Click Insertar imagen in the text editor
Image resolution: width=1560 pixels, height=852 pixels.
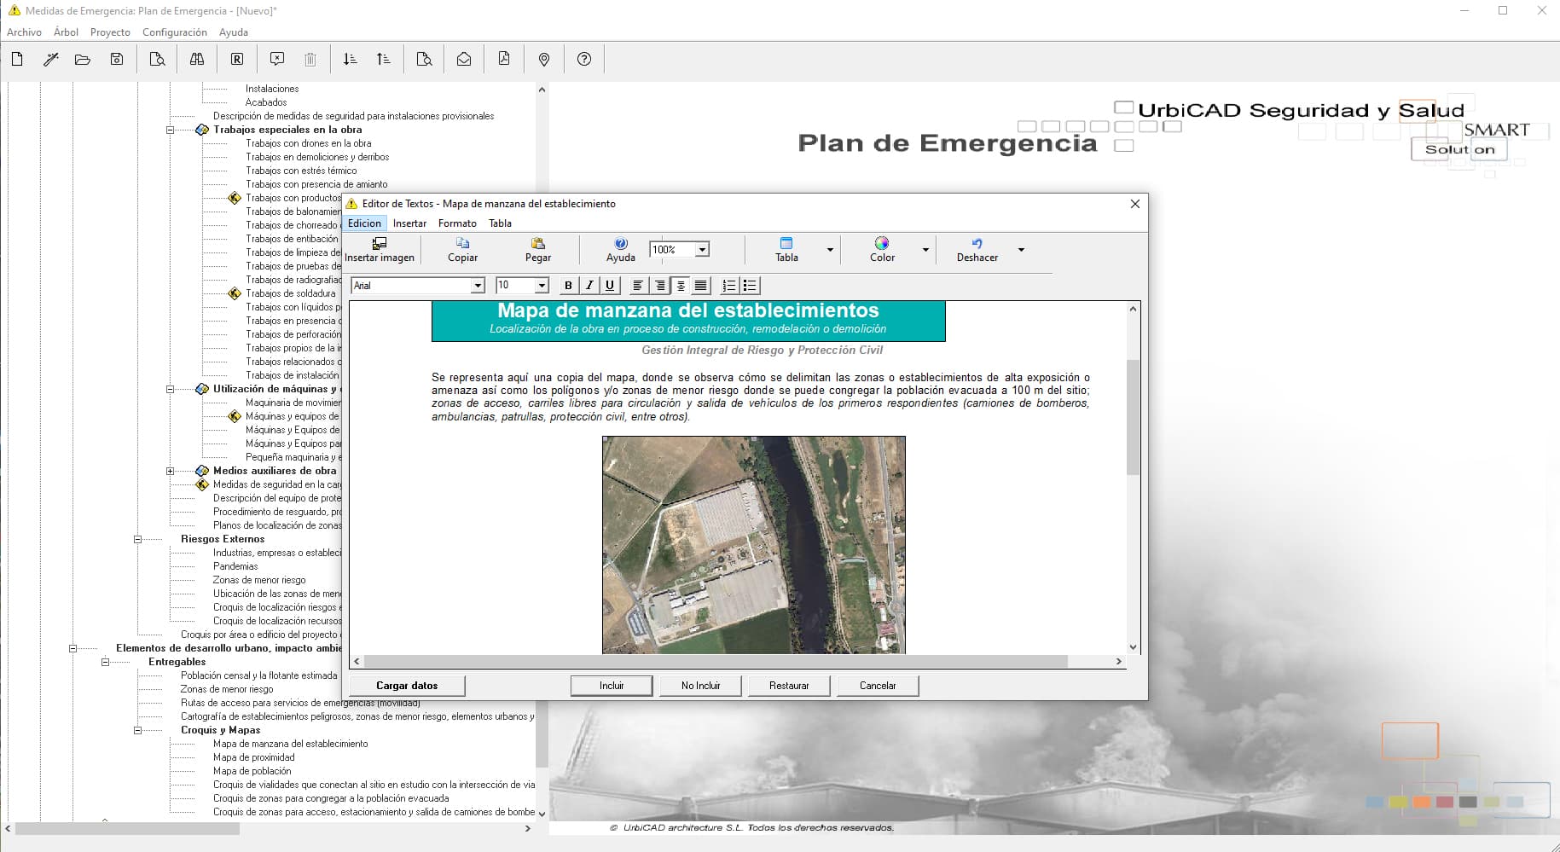coord(380,250)
